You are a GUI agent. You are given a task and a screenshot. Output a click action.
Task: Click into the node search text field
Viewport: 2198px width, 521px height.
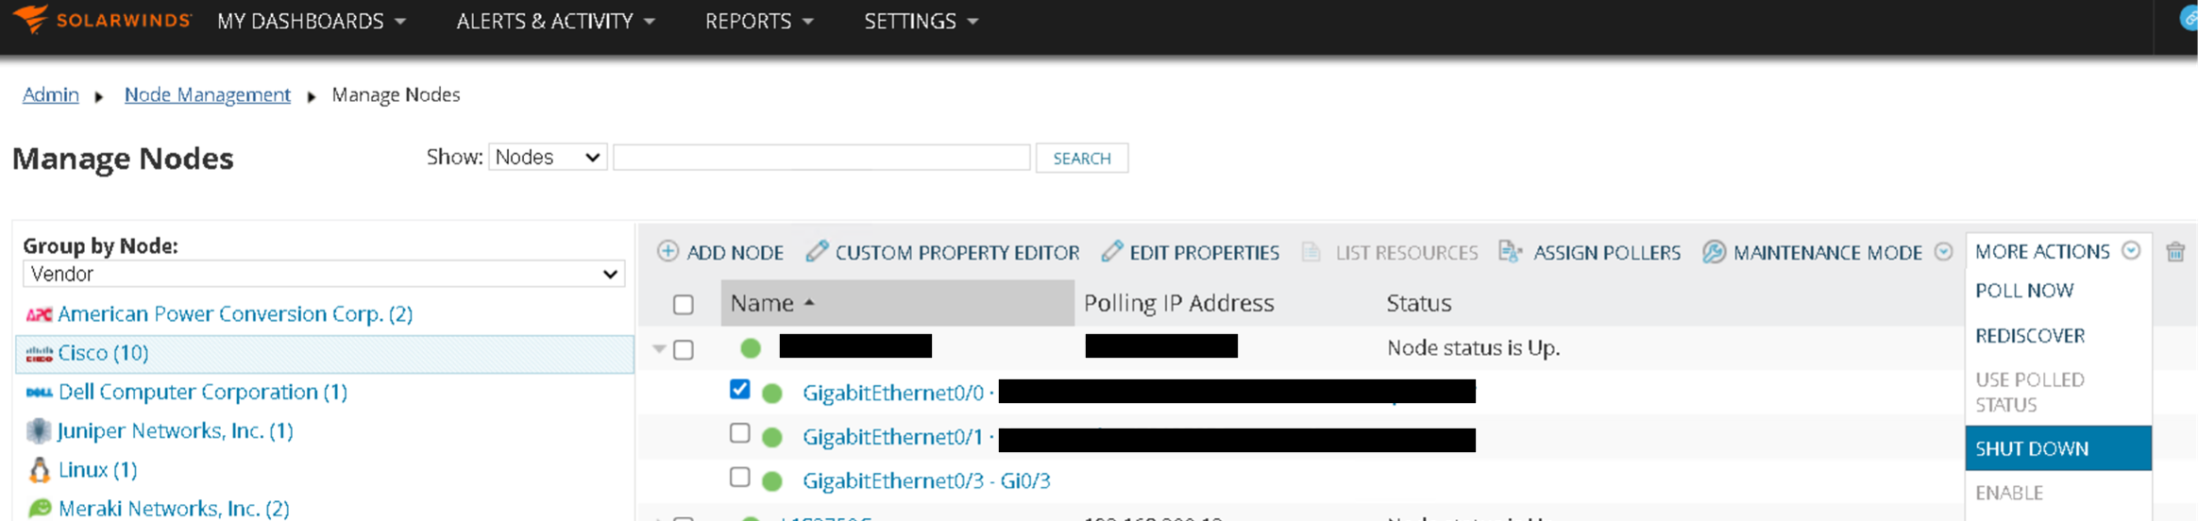[x=821, y=158]
